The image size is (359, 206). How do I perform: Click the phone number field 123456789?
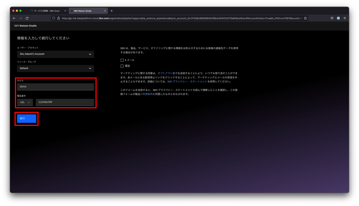coord(65,102)
